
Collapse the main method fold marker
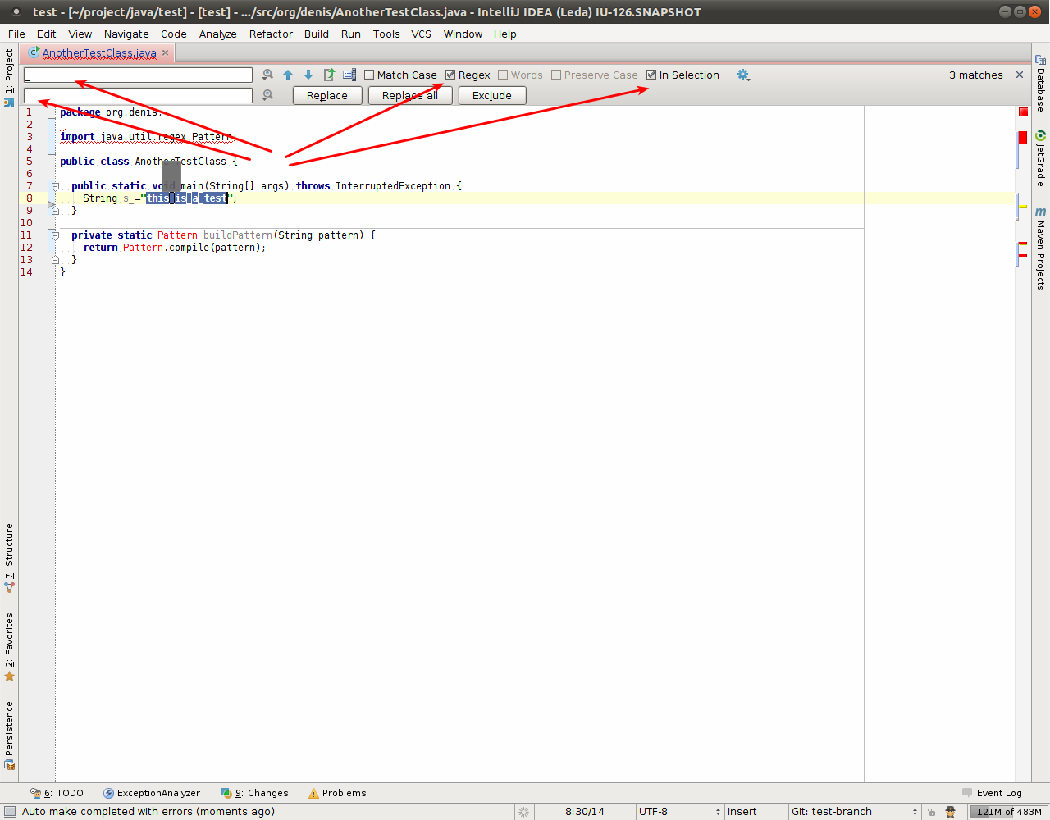pos(55,186)
